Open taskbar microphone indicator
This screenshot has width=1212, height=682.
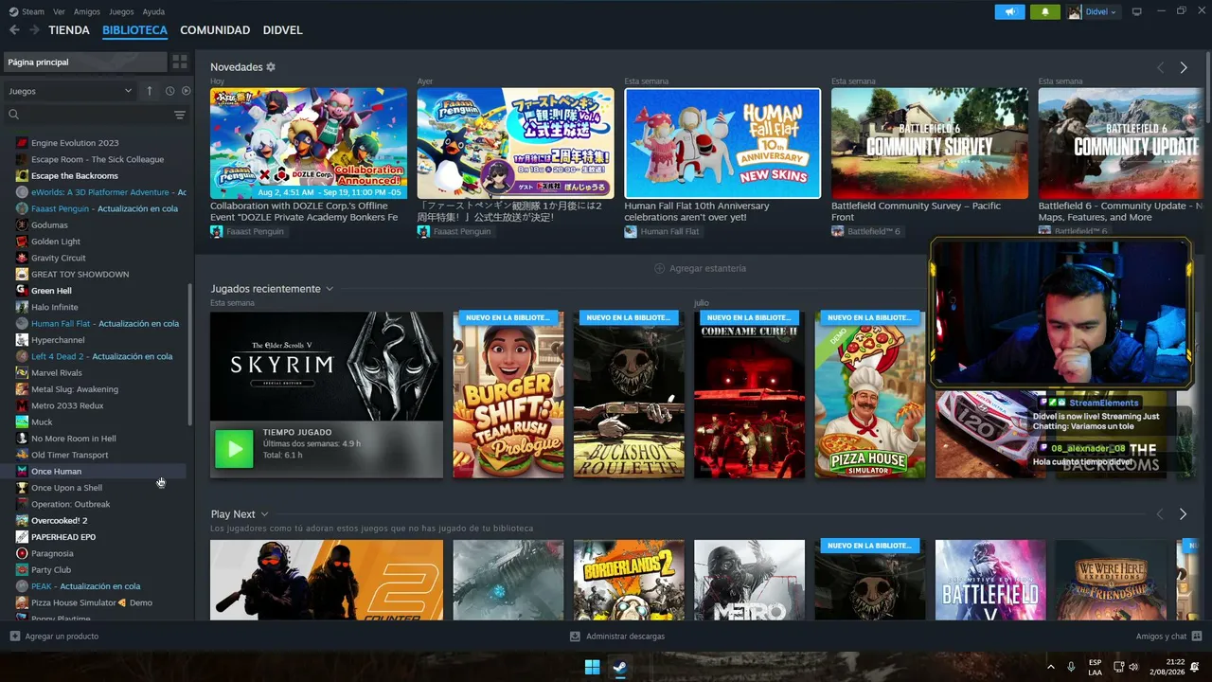pos(1072,667)
